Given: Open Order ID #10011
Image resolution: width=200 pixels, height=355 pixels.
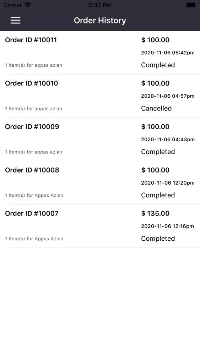Looking at the screenshot, I should (x=100, y=53).
